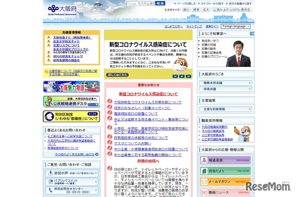Click the governor's portrait photo
The width and height of the screenshot is (297, 197).
(x=239, y=54)
